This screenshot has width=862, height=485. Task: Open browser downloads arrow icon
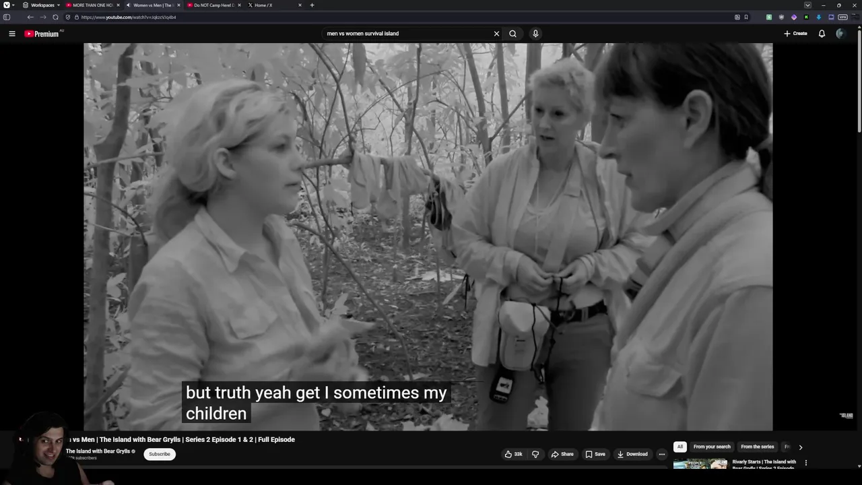point(819,17)
